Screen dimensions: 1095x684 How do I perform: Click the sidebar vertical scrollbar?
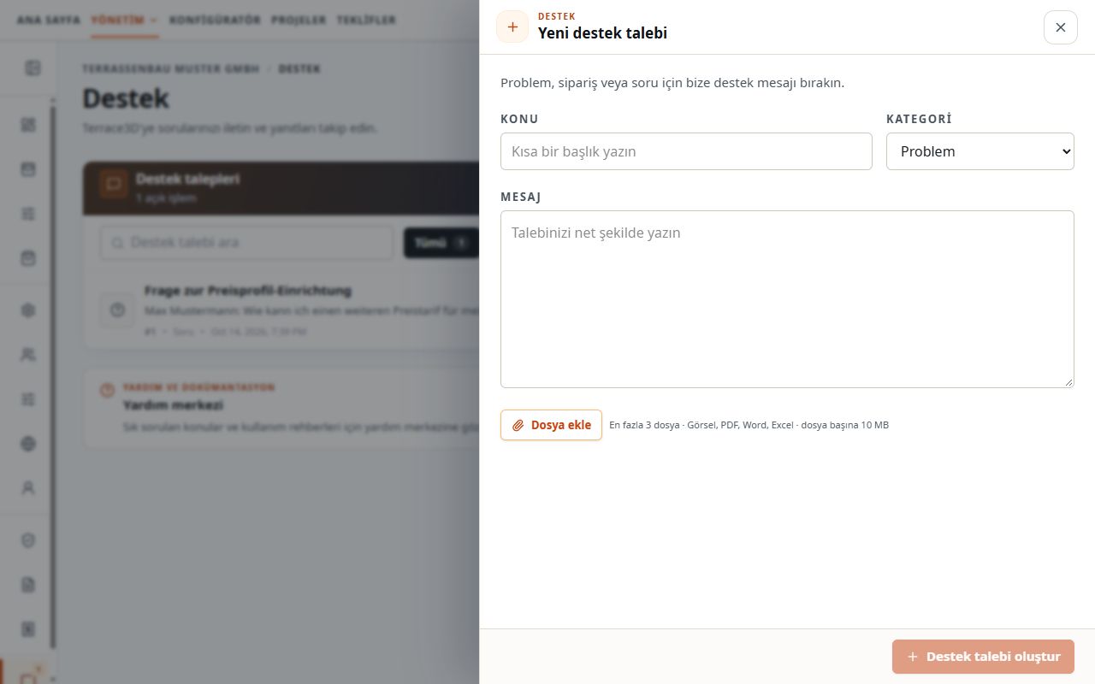point(53,376)
